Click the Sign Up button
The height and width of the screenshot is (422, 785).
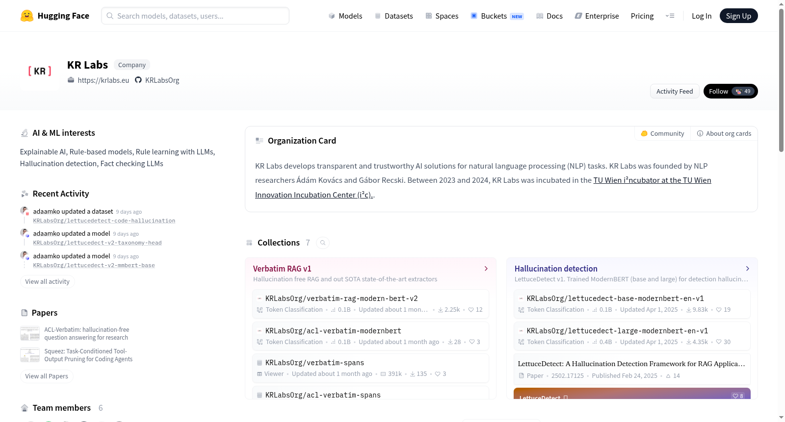pos(738,16)
